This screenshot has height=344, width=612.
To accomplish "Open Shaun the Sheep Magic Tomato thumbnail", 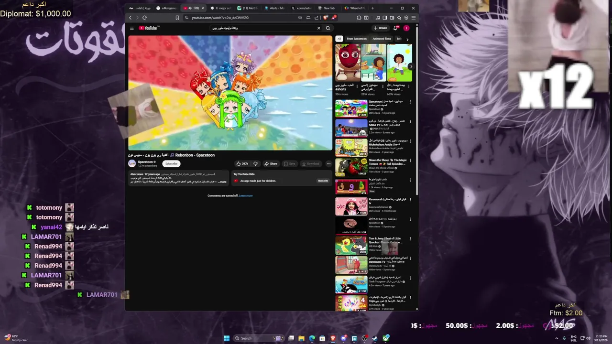I will point(351,167).
